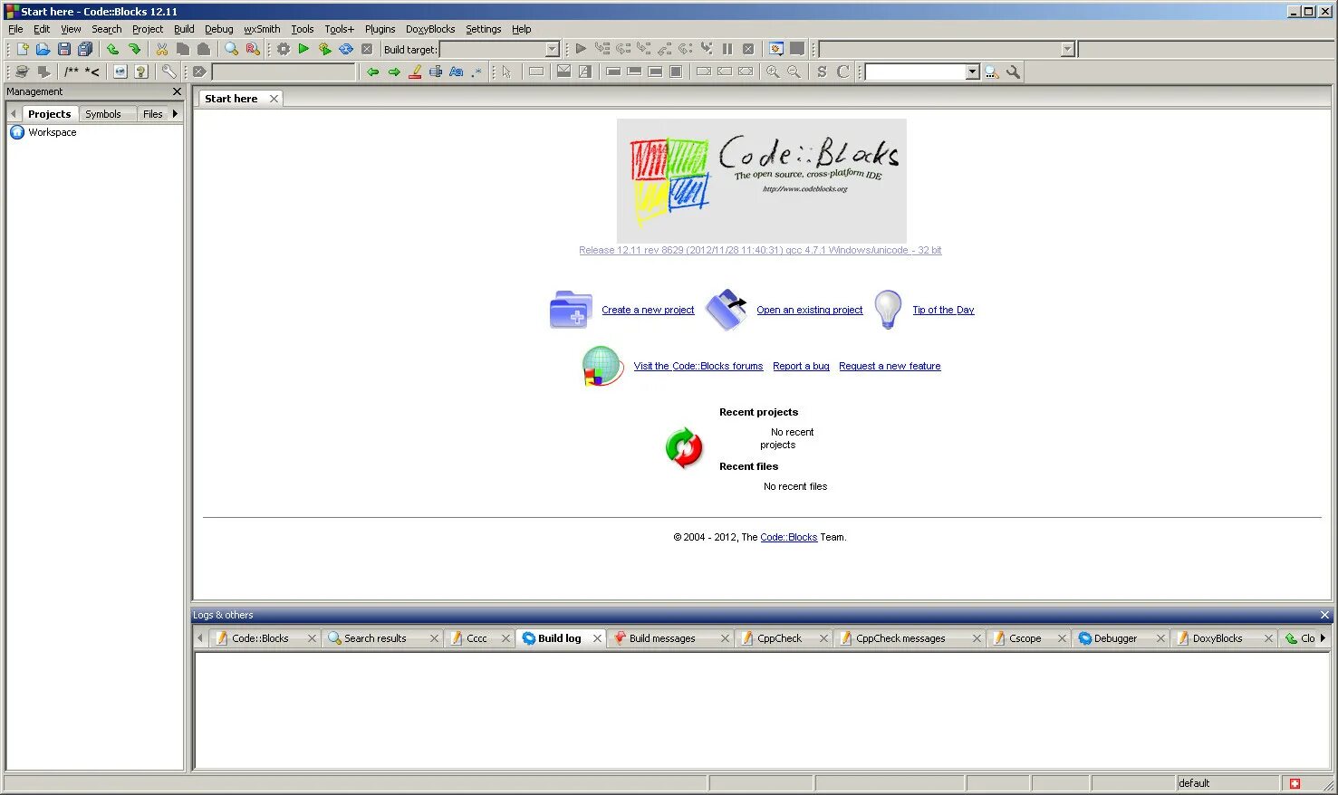Click the left tab-scroll arrow in Management panel
The height and width of the screenshot is (795, 1338).
13,113
